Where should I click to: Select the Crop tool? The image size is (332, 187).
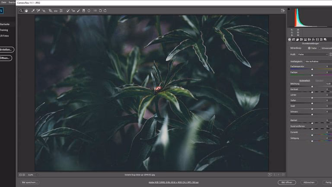pos(50,10)
